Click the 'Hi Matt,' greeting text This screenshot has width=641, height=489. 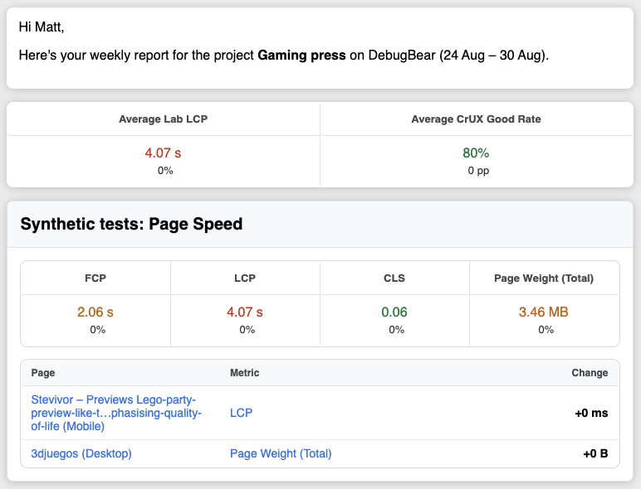coord(42,27)
